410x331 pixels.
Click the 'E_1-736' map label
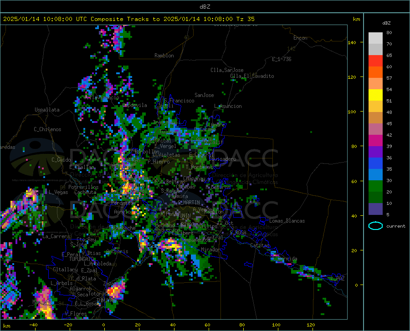click(282, 59)
